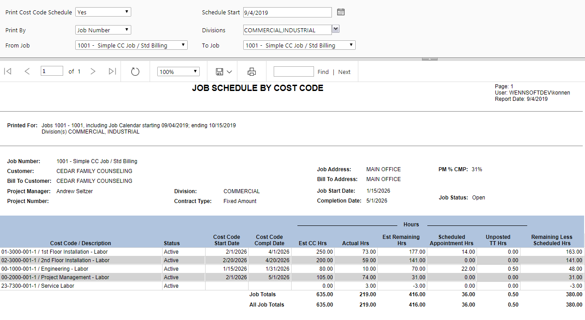Go to previous report page
This screenshot has width=585, height=320.
pyautogui.click(x=27, y=71)
